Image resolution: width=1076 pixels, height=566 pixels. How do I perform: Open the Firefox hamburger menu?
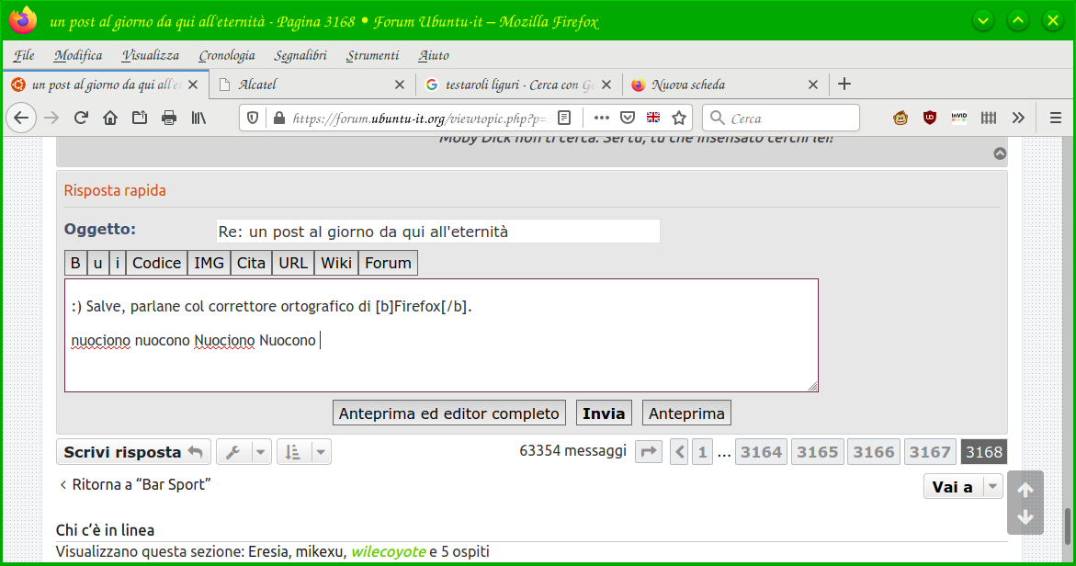tap(1056, 118)
